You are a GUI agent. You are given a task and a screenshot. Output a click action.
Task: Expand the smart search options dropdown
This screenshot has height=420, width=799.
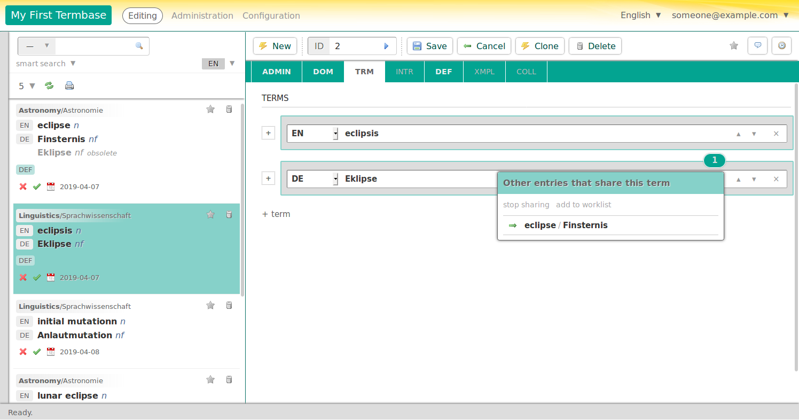73,64
